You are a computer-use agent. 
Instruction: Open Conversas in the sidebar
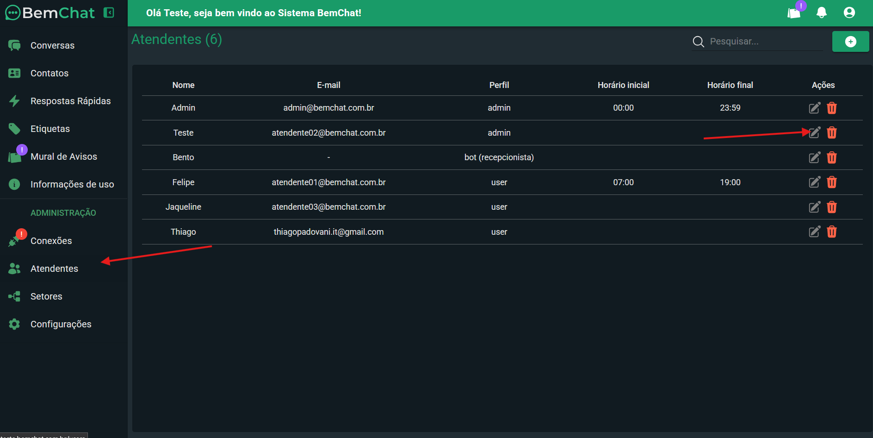tap(52, 45)
